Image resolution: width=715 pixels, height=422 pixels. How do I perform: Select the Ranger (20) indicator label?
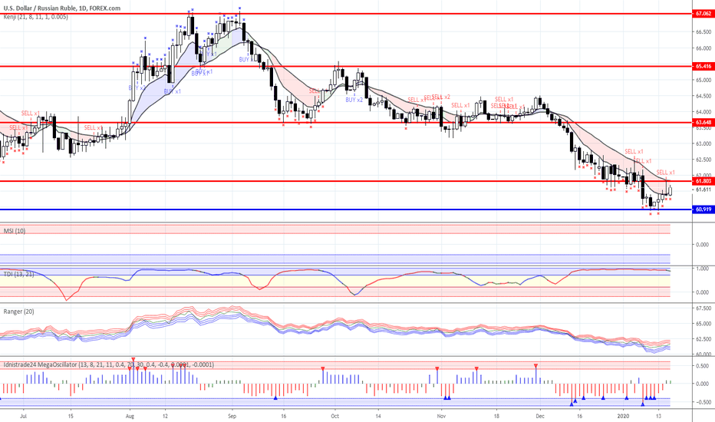19,312
